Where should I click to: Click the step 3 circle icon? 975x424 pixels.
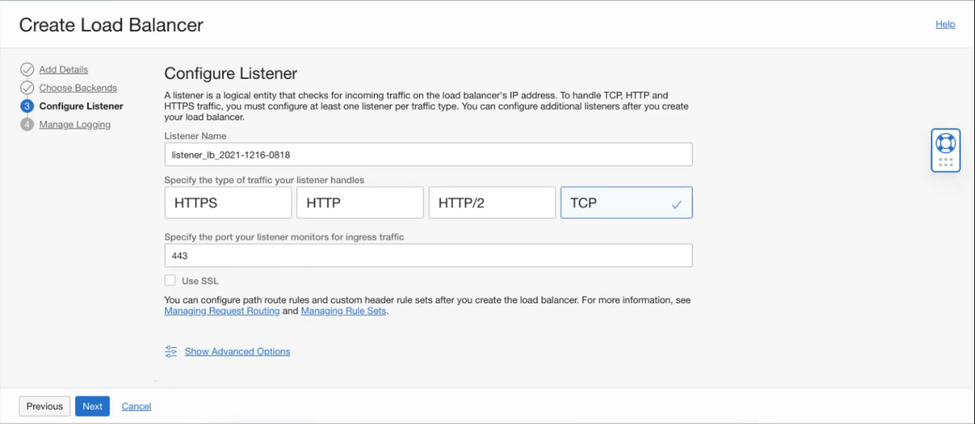pos(27,106)
